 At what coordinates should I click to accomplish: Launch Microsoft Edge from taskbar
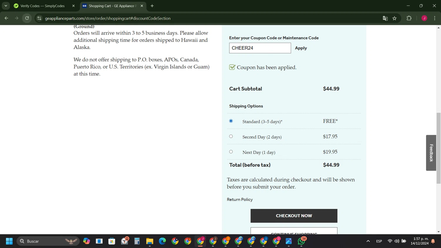162,241
